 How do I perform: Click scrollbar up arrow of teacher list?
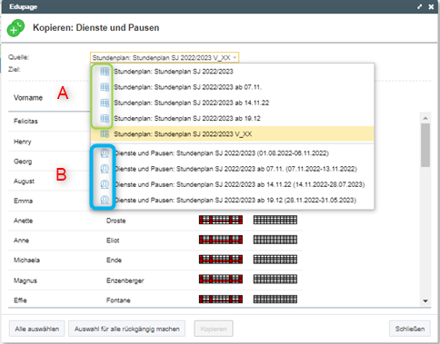tap(425, 118)
